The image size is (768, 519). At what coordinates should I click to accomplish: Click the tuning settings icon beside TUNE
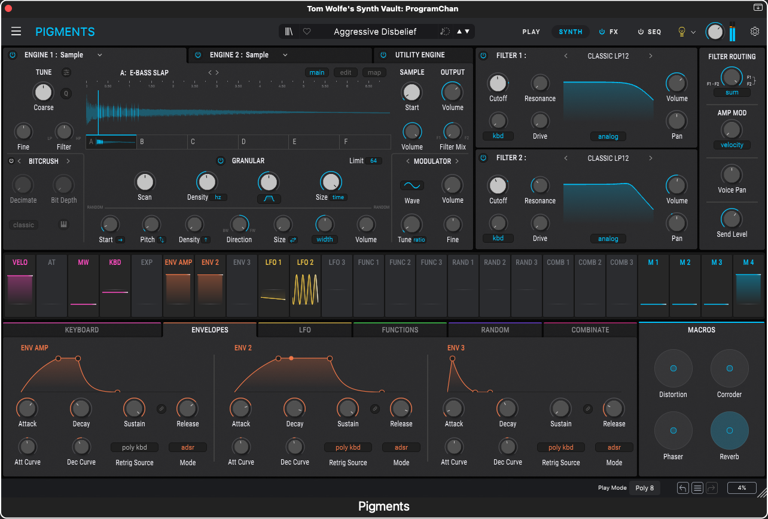[66, 72]
